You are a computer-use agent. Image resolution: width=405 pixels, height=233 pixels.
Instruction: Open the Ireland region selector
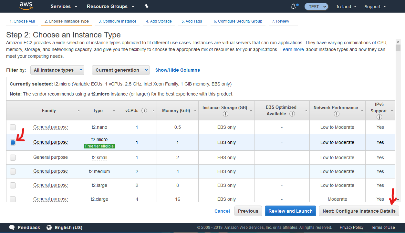tap(346, 6)
